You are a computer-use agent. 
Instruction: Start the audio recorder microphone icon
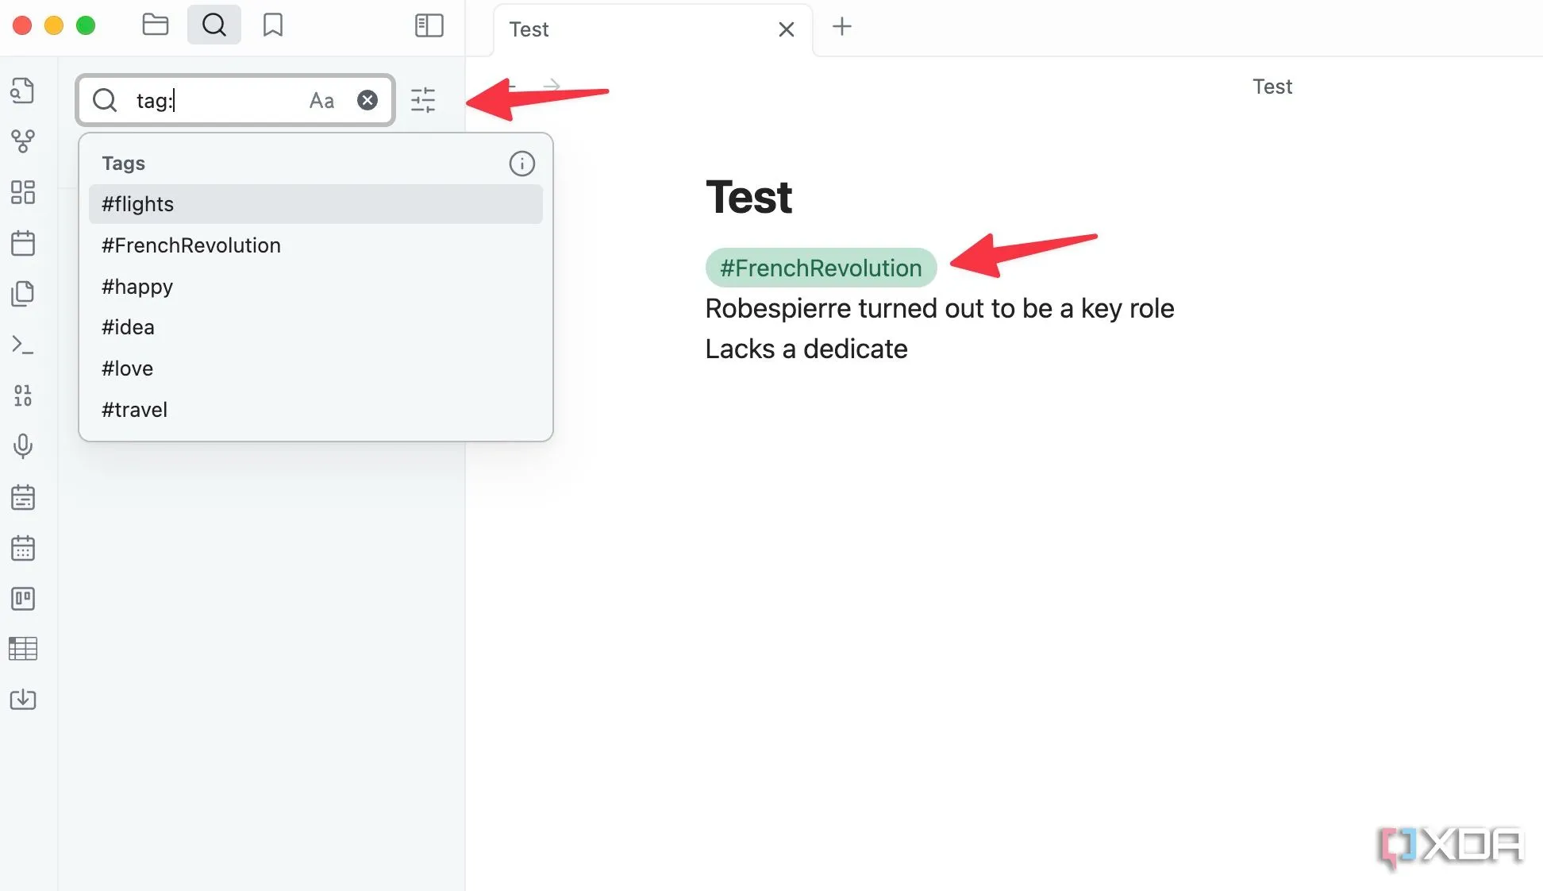[x=23, y=446]
